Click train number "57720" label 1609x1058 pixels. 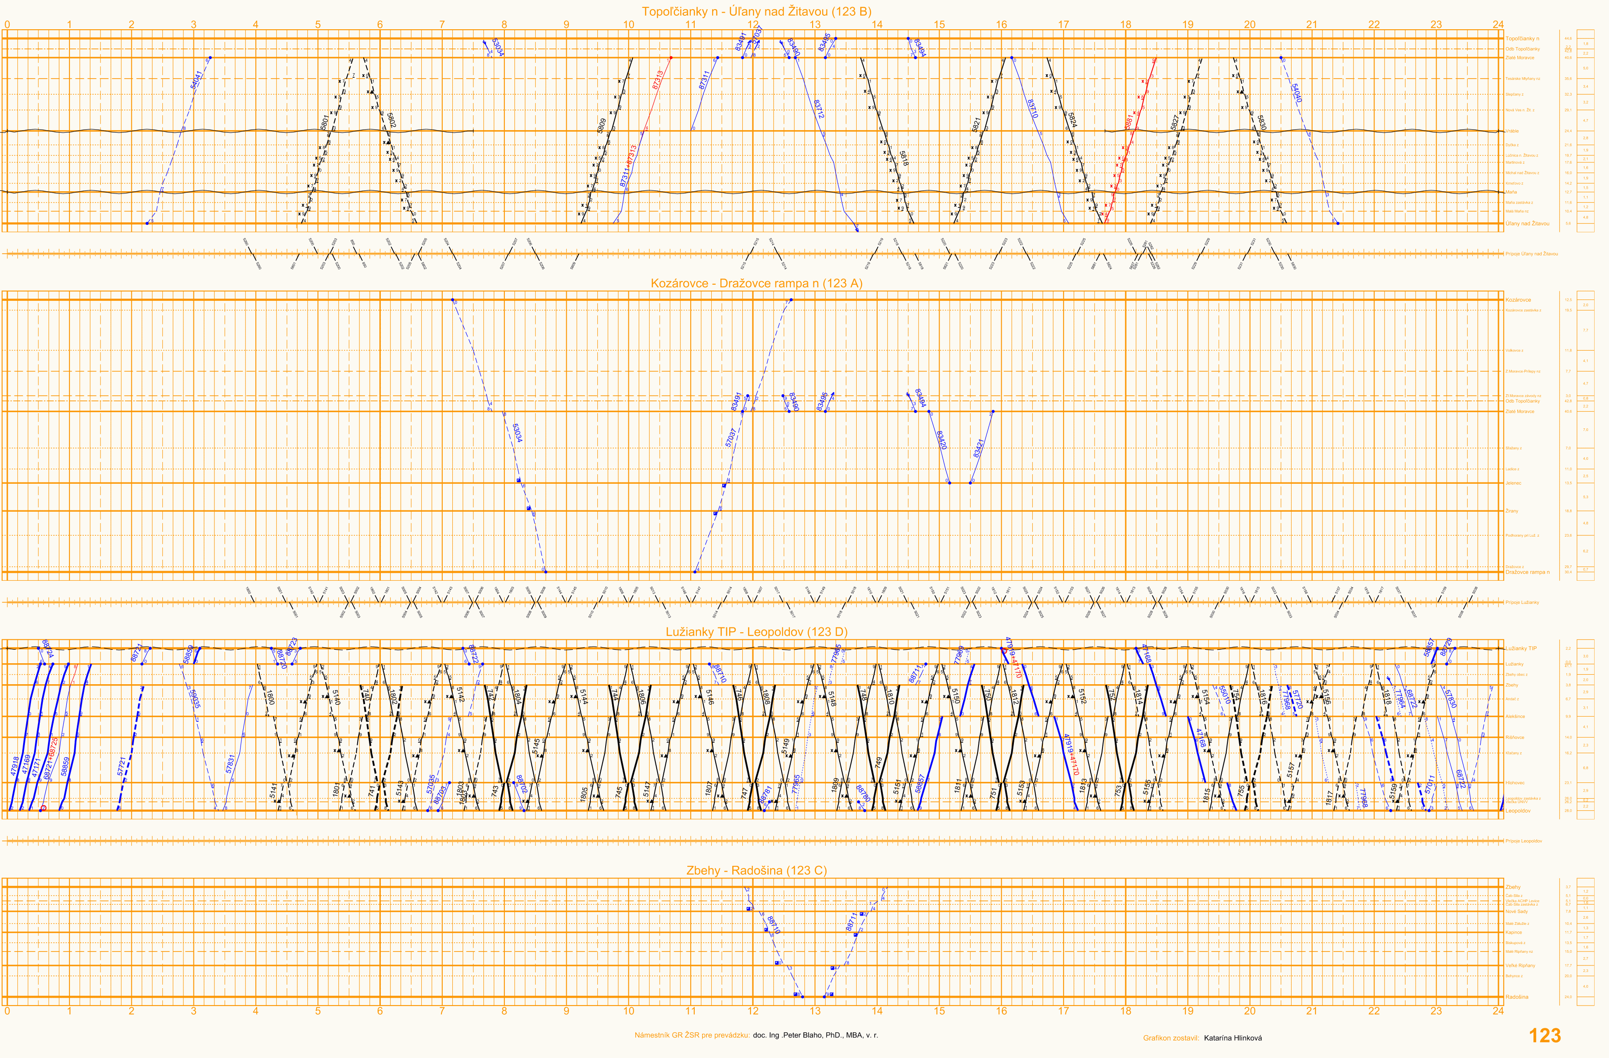1297,699
